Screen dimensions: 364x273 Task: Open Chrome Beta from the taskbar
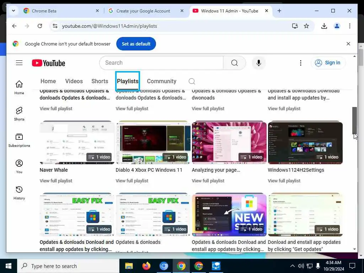point(198,266)
